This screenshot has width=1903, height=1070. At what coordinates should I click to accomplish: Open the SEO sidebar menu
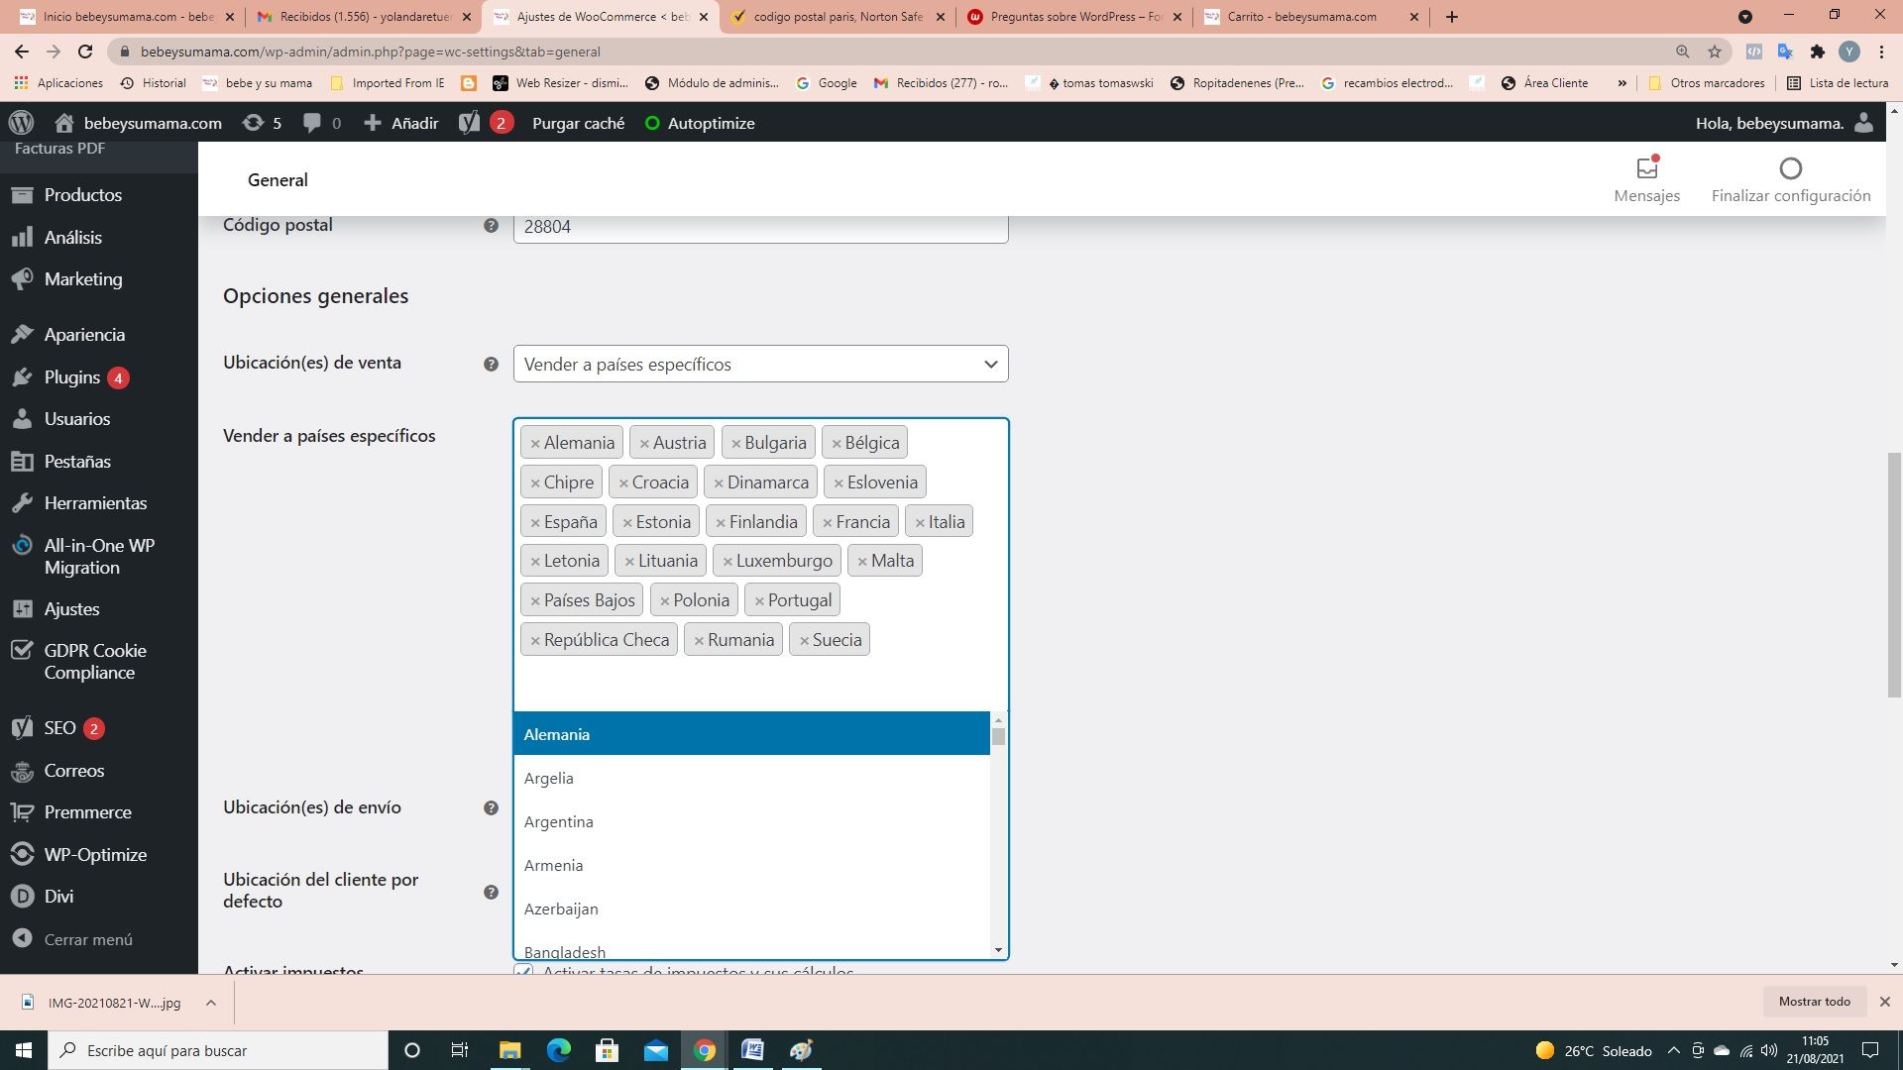click(59, 728)
